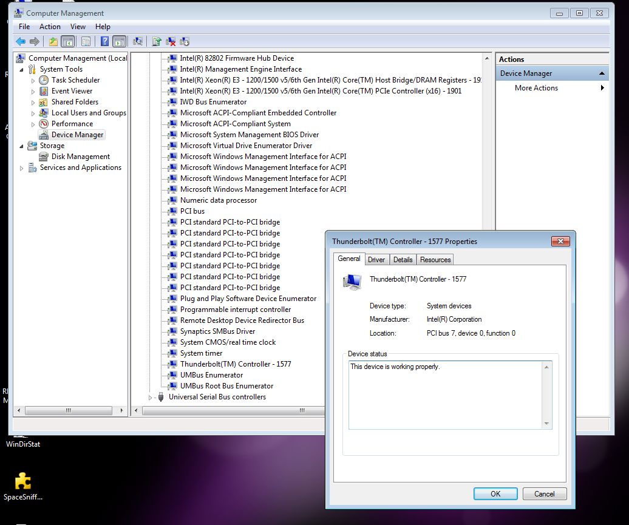
Task: Click Cancel in the properties dialog
Action: pos(544,493)
